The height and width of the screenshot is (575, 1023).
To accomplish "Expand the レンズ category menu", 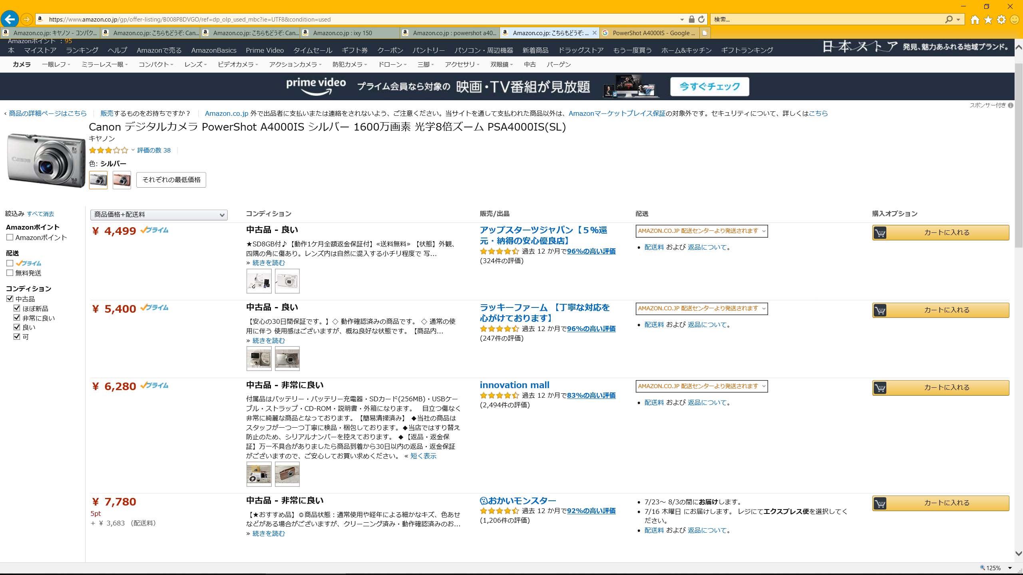I will pos(195,64).
